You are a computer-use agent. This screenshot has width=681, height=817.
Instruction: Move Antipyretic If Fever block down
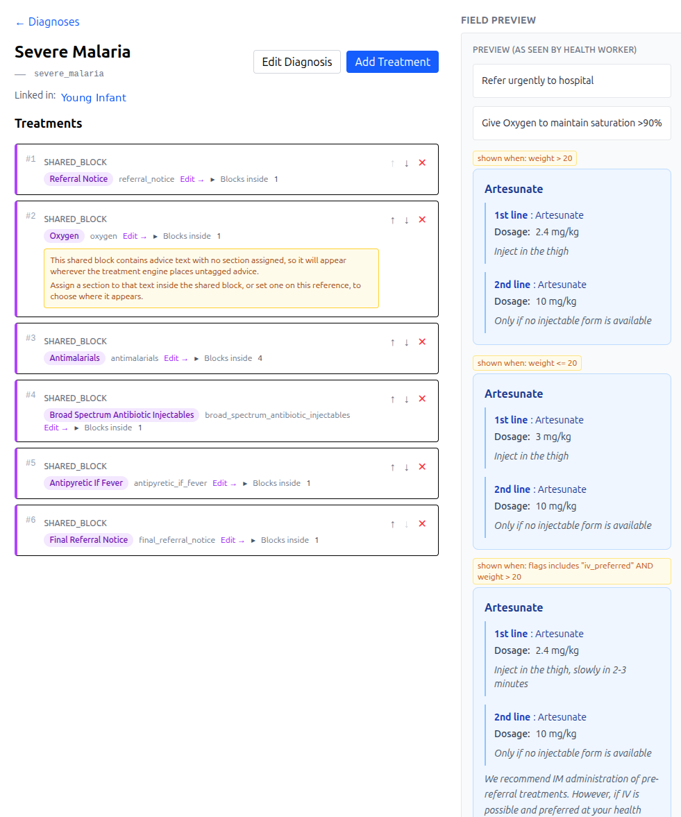(x=406, y=467)
